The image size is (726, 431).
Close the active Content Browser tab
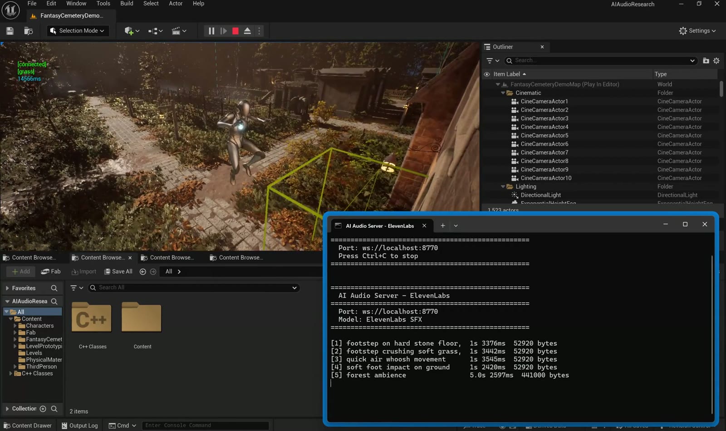tap(130, 258)
